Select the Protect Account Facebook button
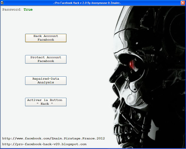The width and height of the screenshot is (186, 149). tap(46, 59)
